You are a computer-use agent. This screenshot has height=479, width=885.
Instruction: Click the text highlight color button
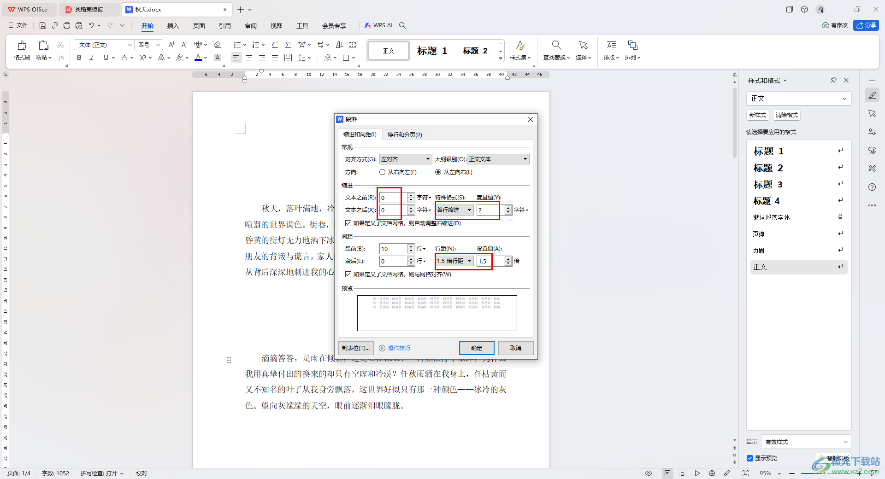pos(180,58)
